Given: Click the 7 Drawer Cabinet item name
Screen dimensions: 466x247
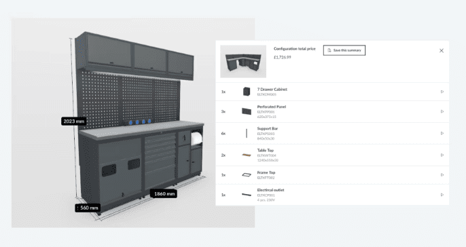Looking at the screenshot, I should point(272,90).
